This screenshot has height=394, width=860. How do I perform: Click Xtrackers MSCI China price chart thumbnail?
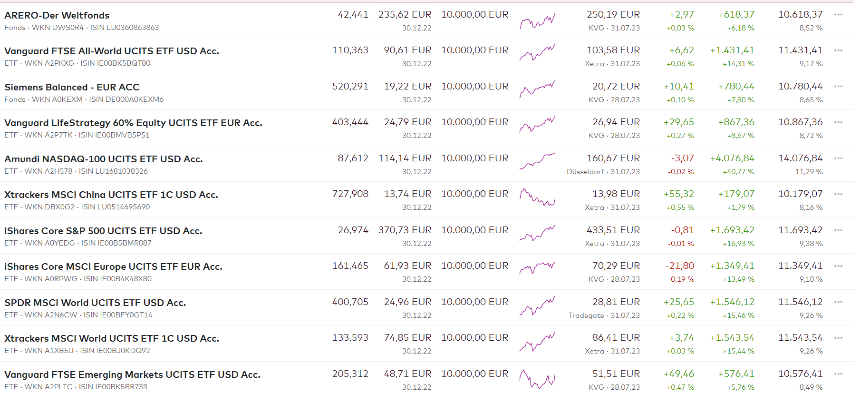coord(537,197)
